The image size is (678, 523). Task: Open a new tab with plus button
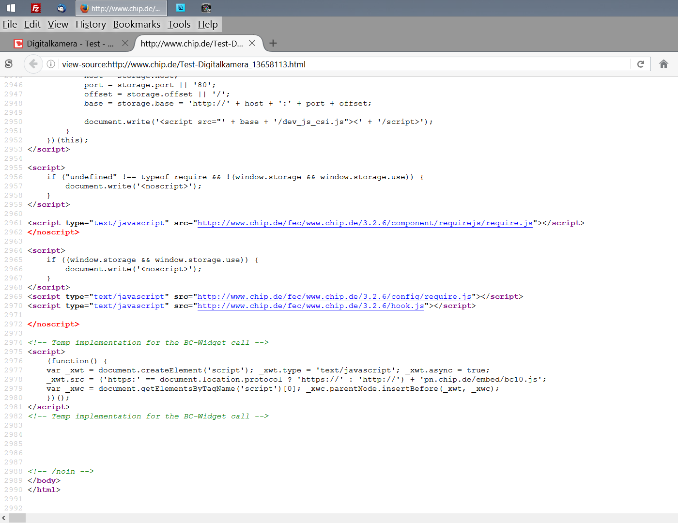click(273, 43)
